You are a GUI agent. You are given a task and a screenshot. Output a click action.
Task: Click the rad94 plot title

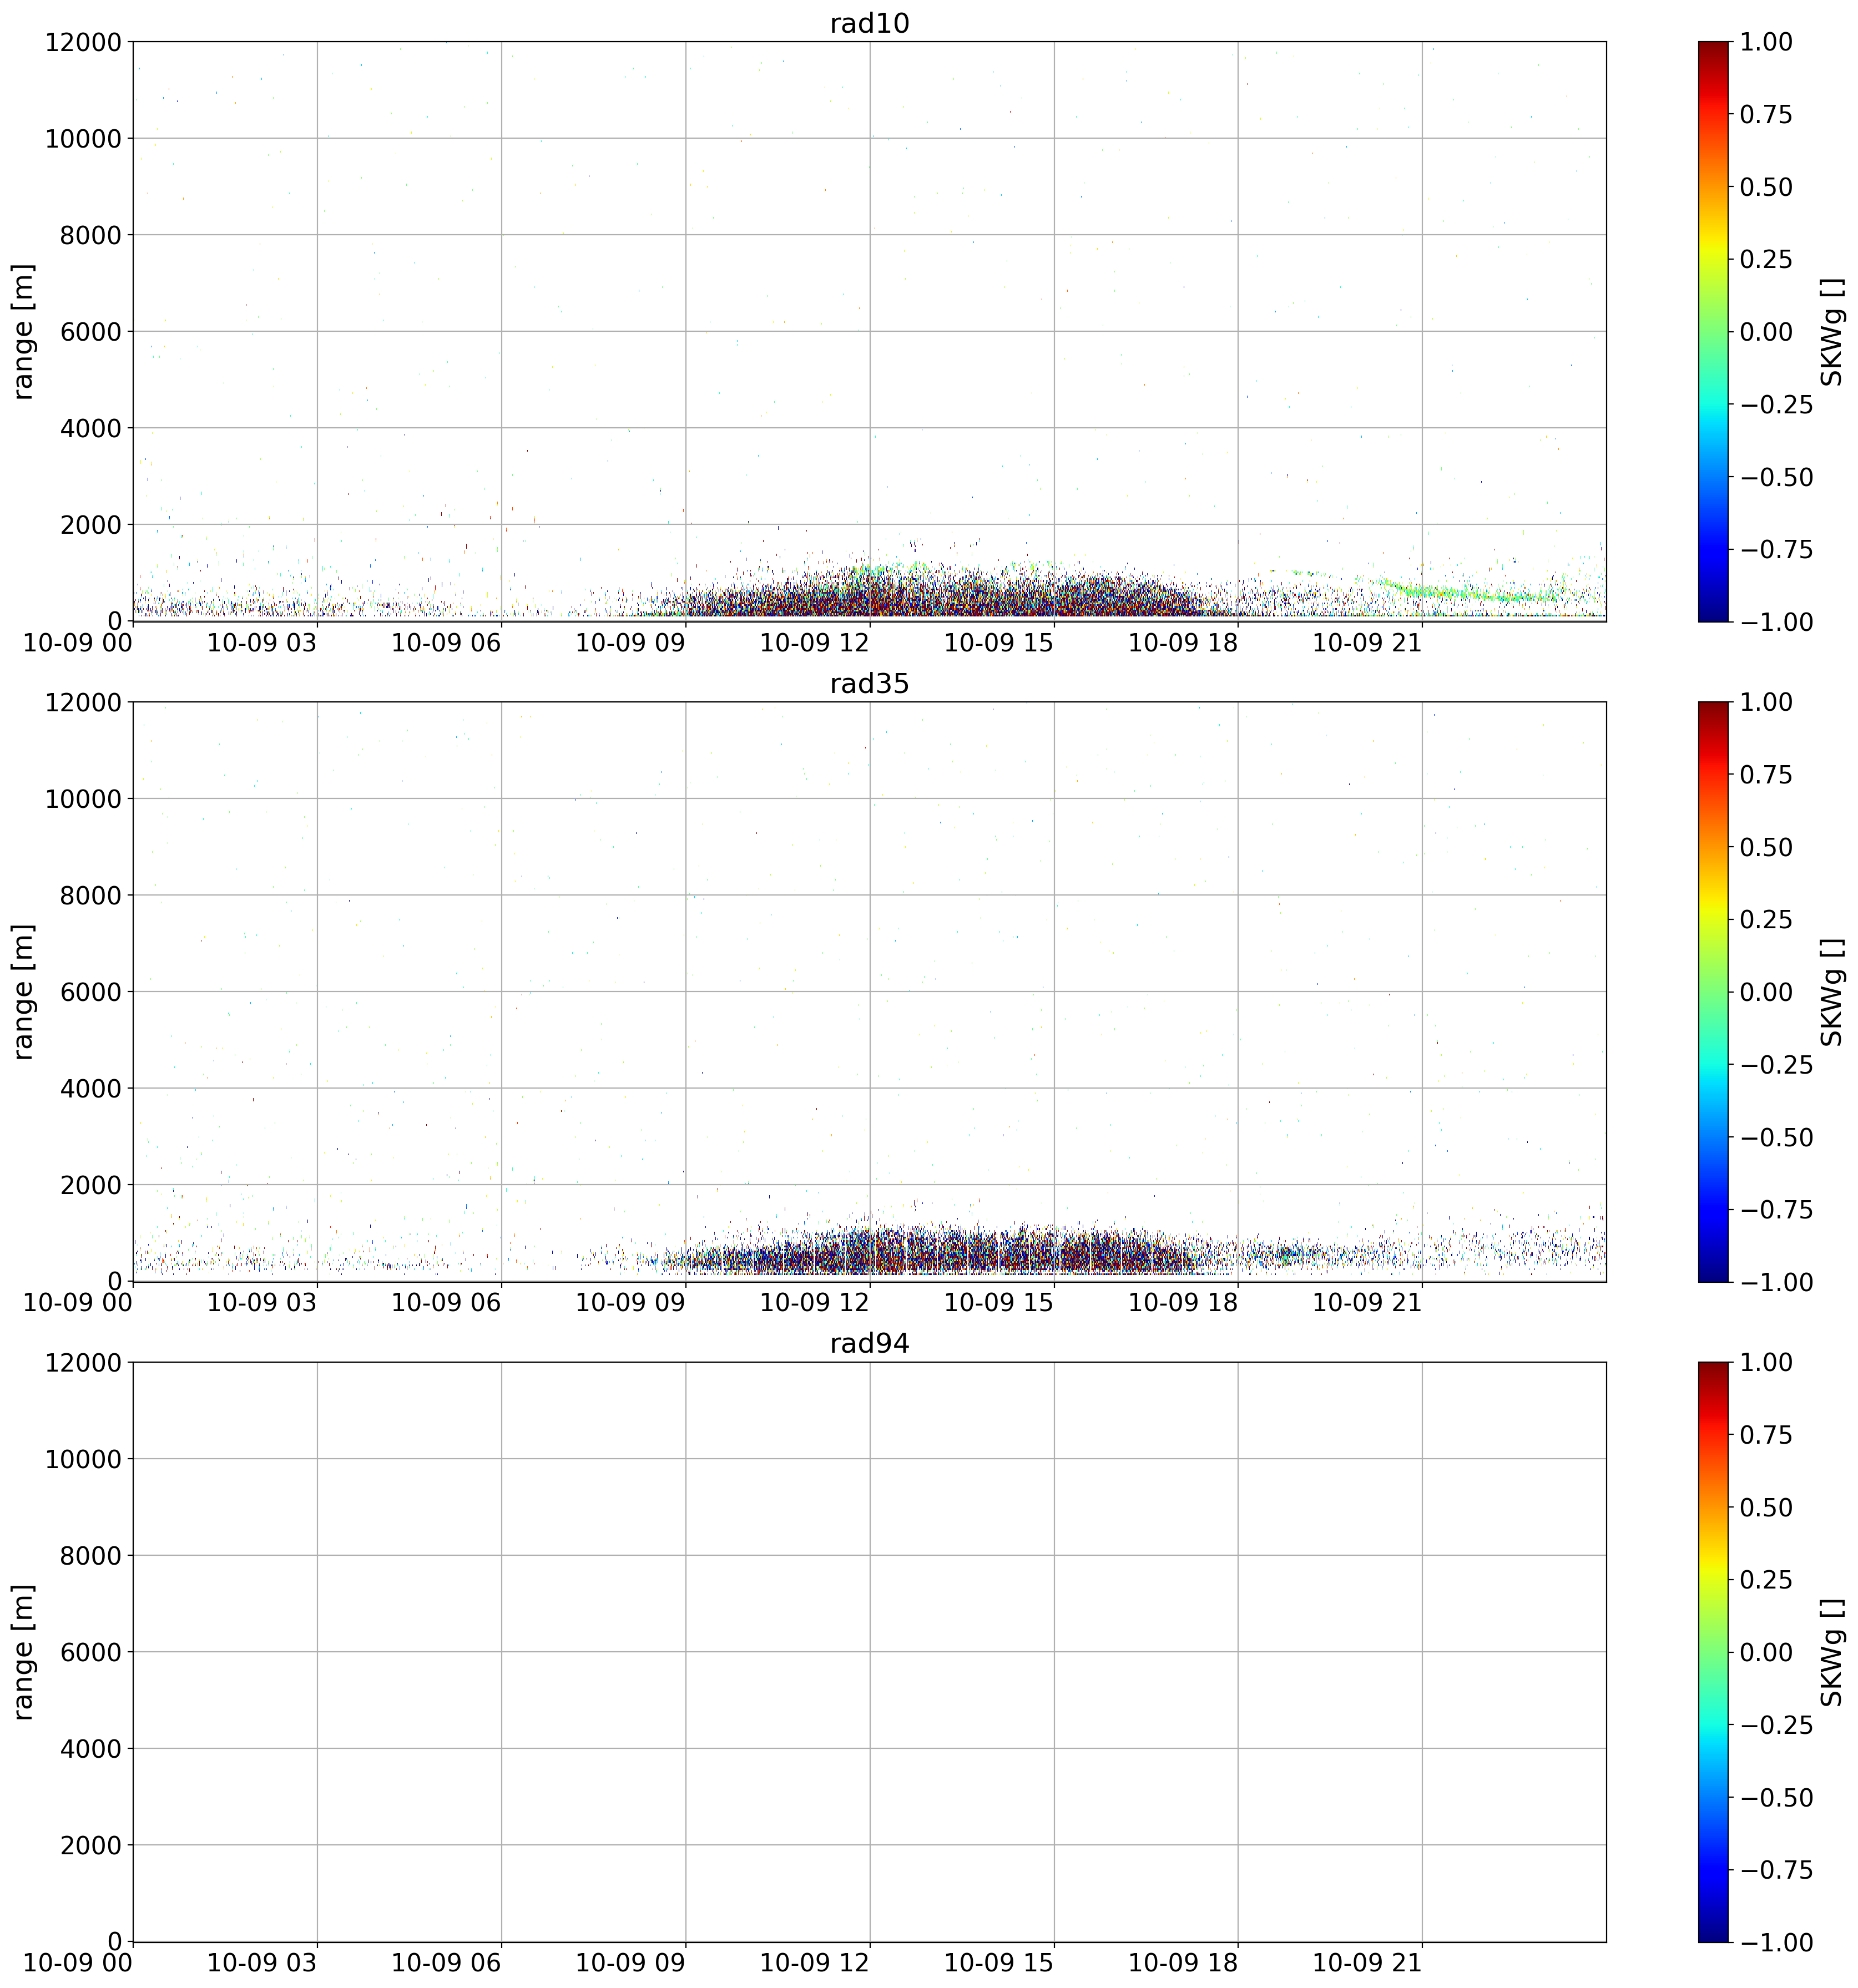coord(869,1344)
